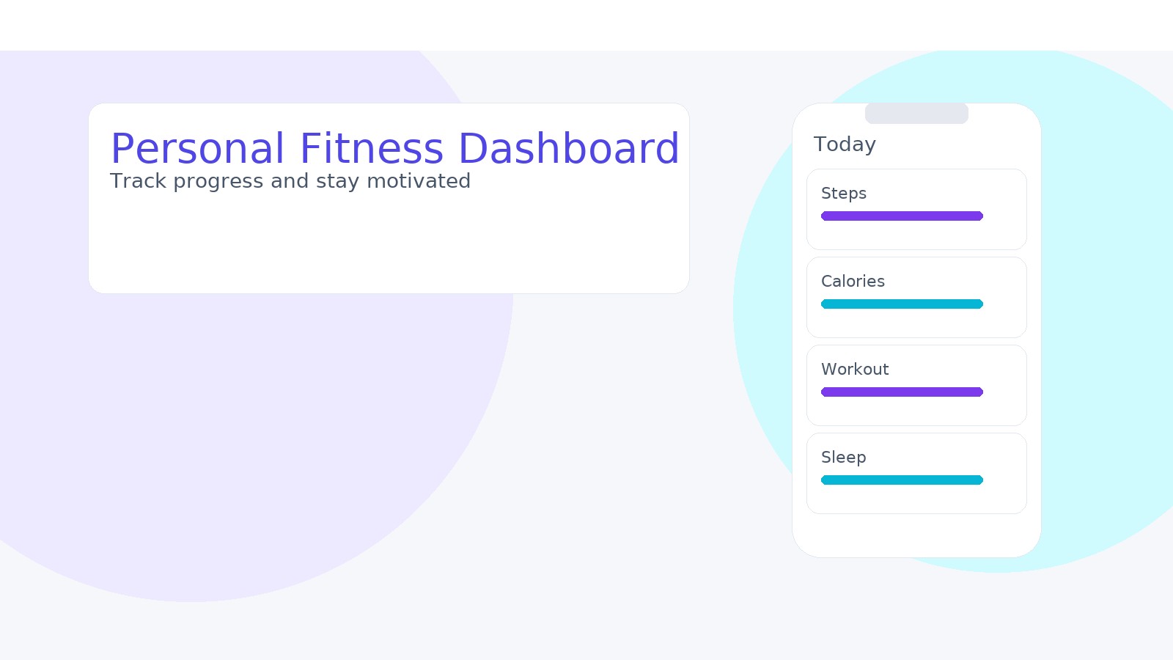
Task: Open the Calories card
Action: pos(916,298)
